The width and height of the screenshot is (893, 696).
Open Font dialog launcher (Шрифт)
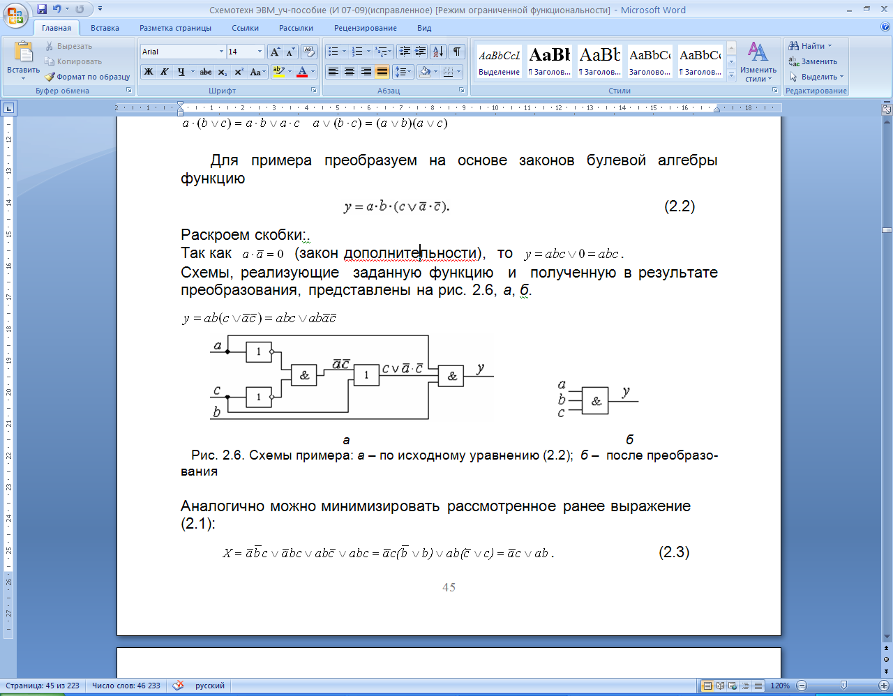[x=314, y=91]
